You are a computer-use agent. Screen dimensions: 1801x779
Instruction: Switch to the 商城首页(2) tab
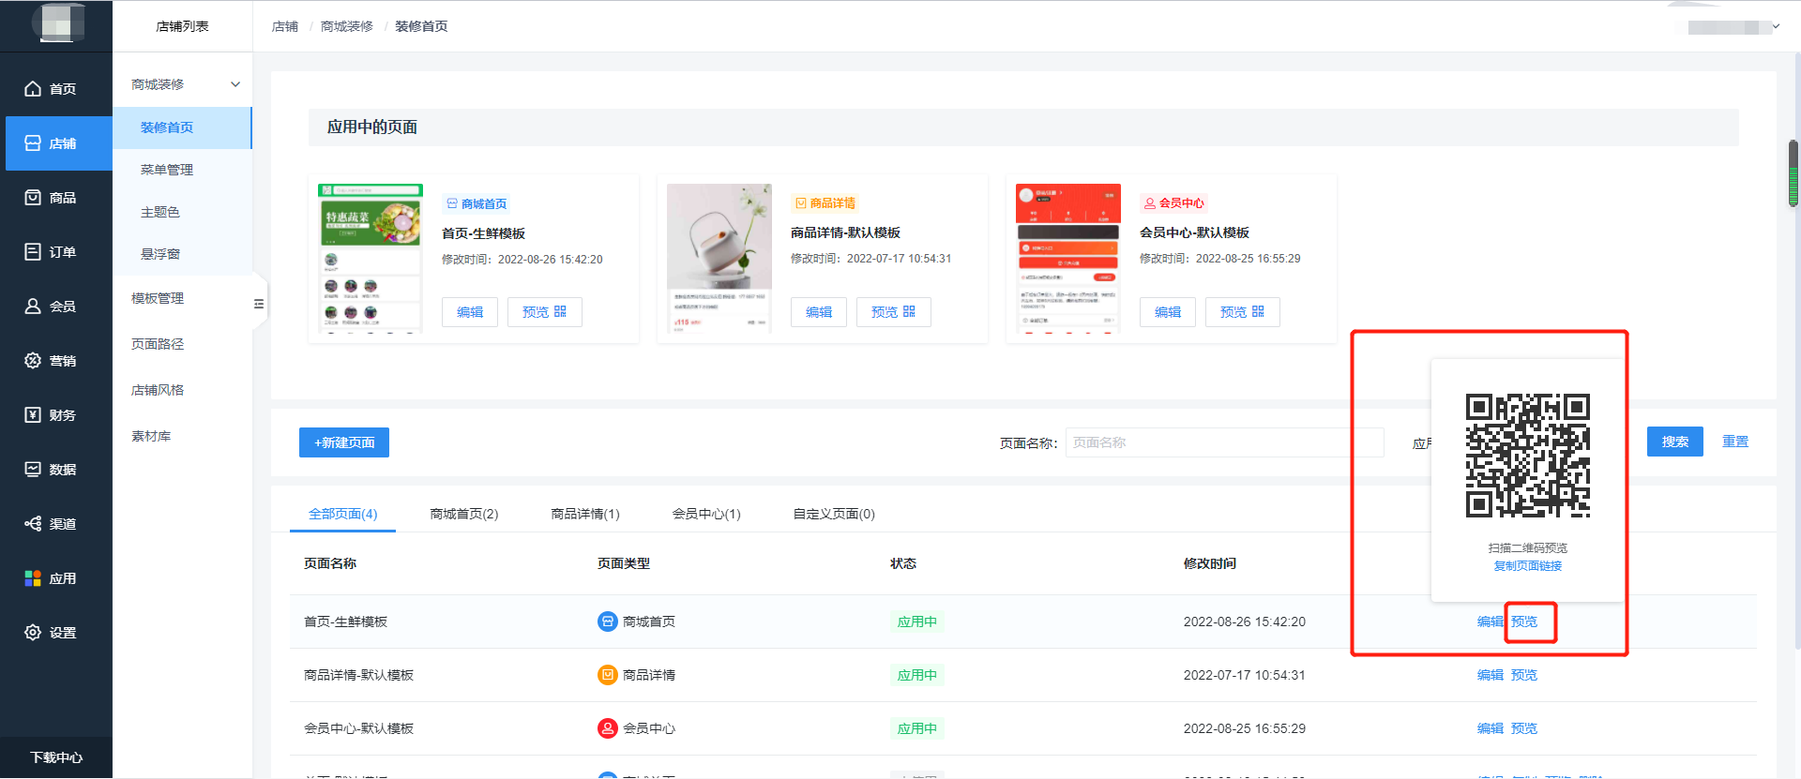coord(464,514)
